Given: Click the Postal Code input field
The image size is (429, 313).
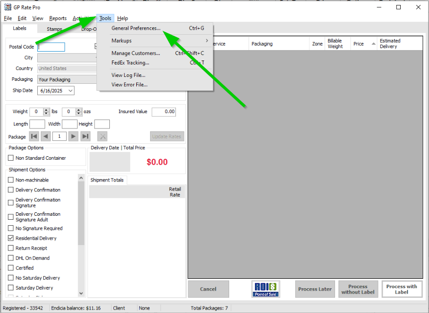Looking at the screenshot, I should [51, 47].
